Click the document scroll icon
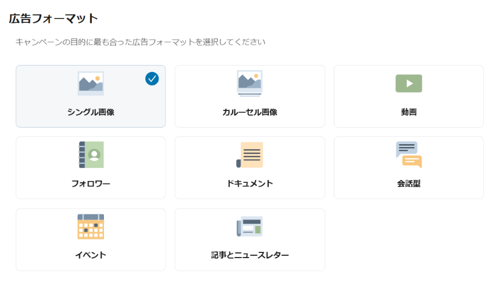This screenshot has height=284, width=501. (249, 155)
